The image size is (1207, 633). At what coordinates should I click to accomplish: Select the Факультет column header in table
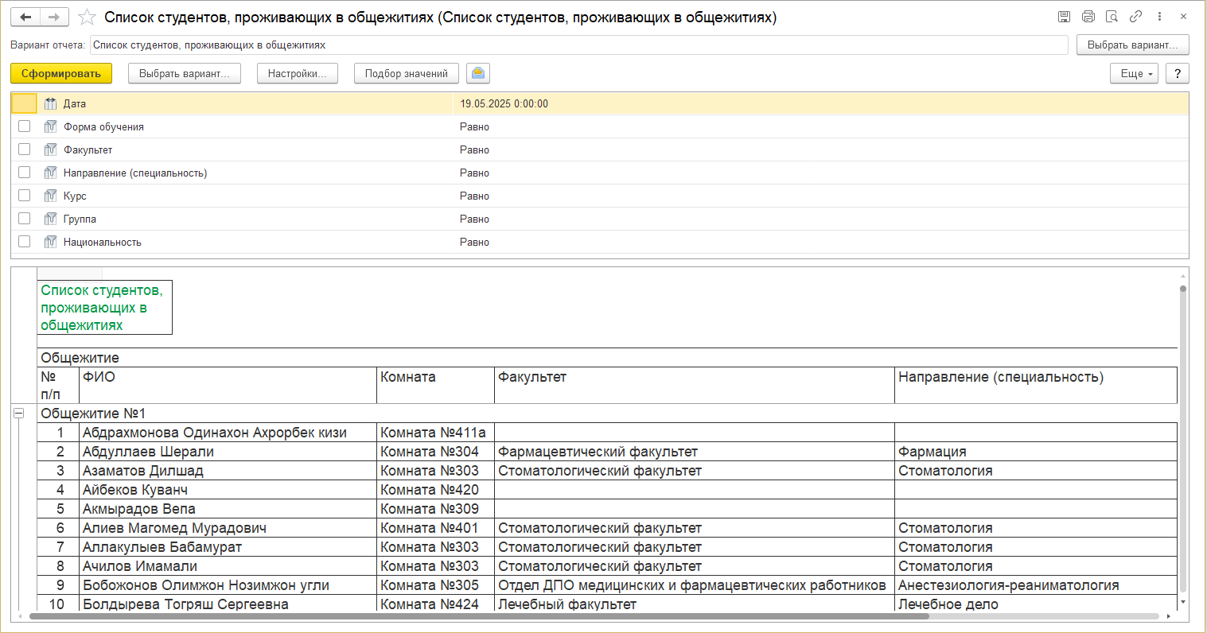(695, 385)
